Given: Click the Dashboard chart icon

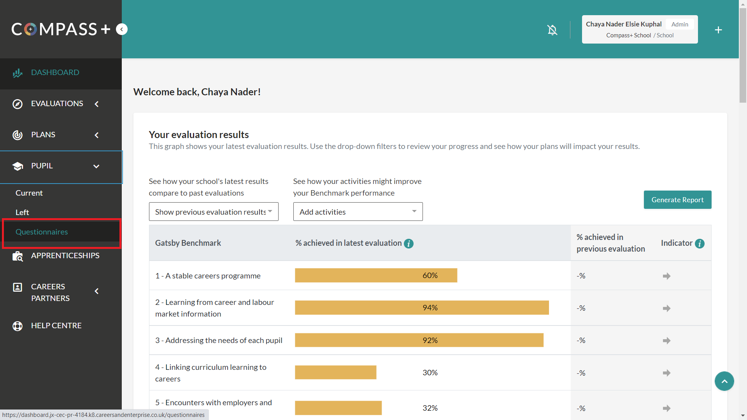Looking at the screenshot, I should point(18,73).
